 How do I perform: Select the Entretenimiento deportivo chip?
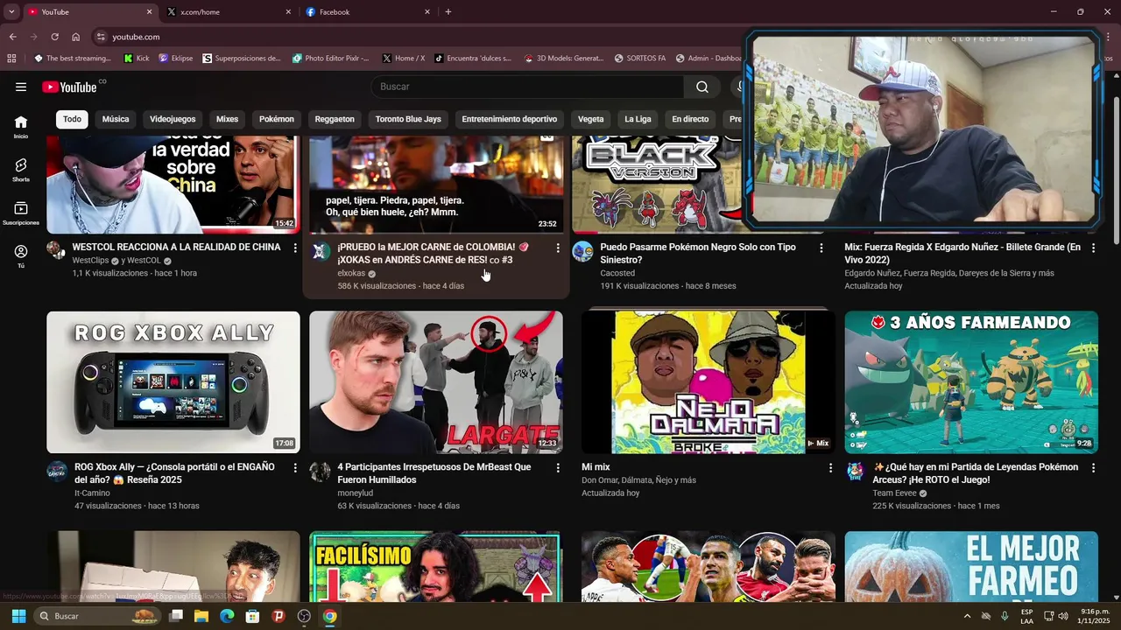(x=510, y=119)
